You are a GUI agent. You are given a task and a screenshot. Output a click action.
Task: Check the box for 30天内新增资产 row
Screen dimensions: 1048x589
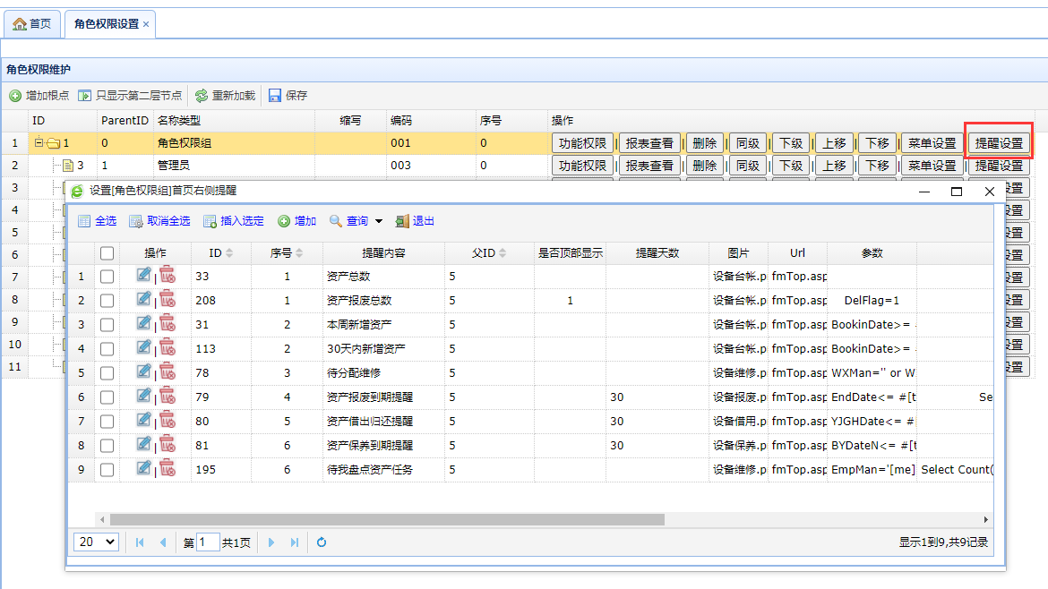[107, 348]
